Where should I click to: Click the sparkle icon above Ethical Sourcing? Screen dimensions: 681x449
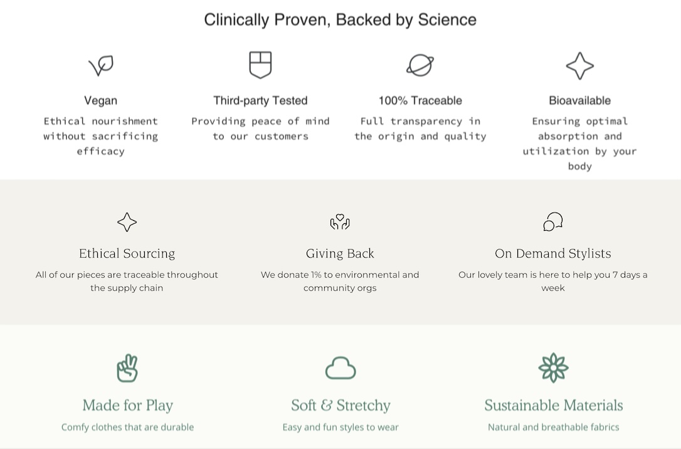pos(127,222)
